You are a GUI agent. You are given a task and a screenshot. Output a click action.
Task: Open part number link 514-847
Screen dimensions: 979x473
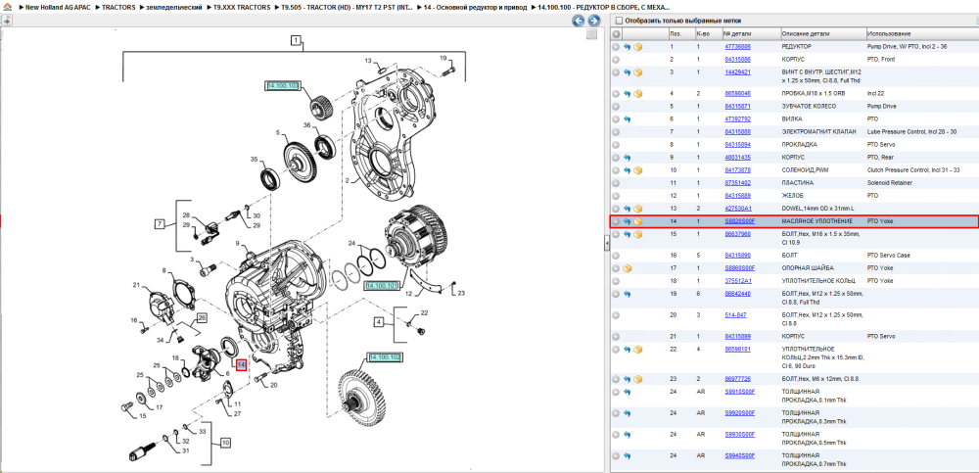pos(735,315)
